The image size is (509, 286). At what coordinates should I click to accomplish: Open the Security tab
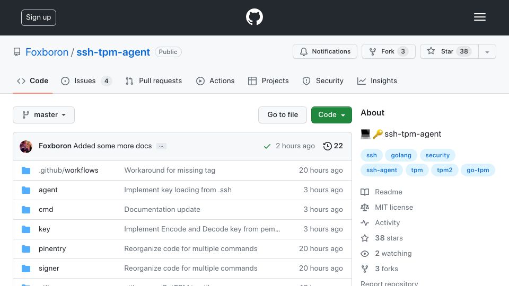coord(323,81)
